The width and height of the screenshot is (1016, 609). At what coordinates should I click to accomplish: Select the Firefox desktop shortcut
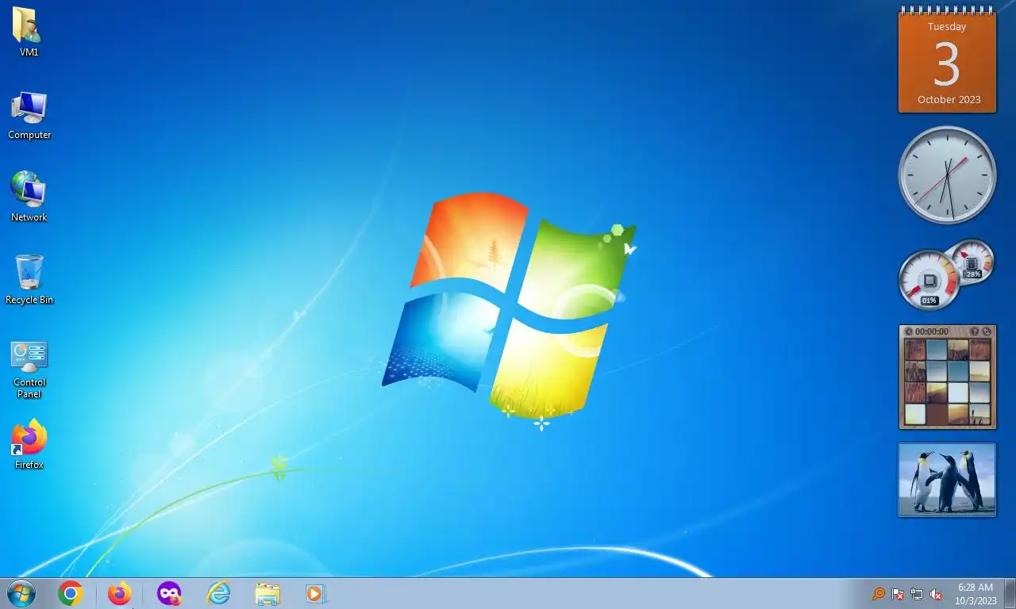tap(29, 444)
